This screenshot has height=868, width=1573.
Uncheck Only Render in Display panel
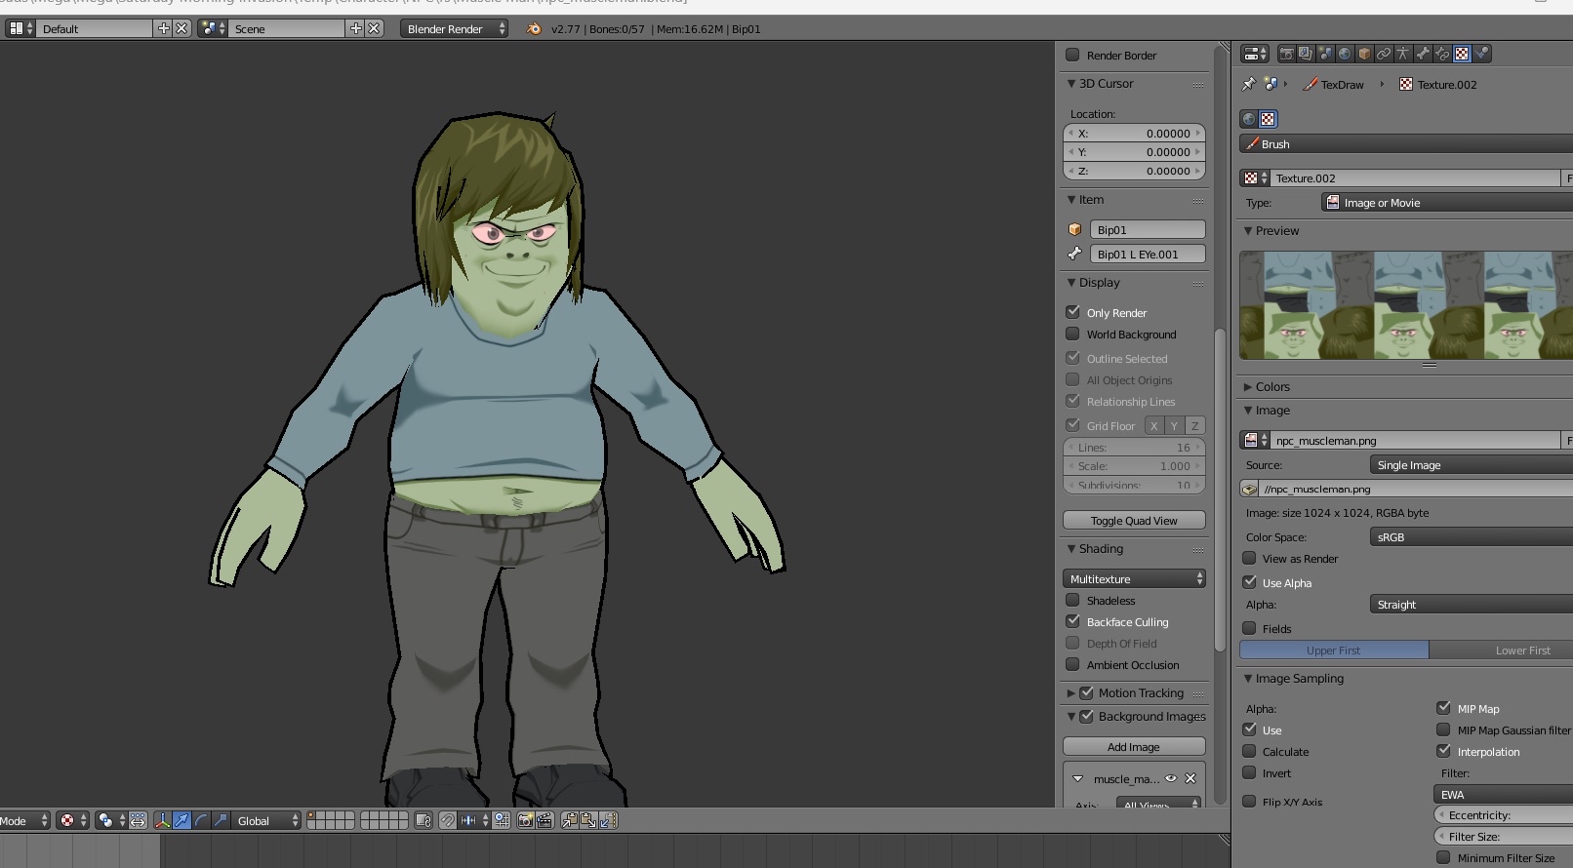tap(1072, 312)
